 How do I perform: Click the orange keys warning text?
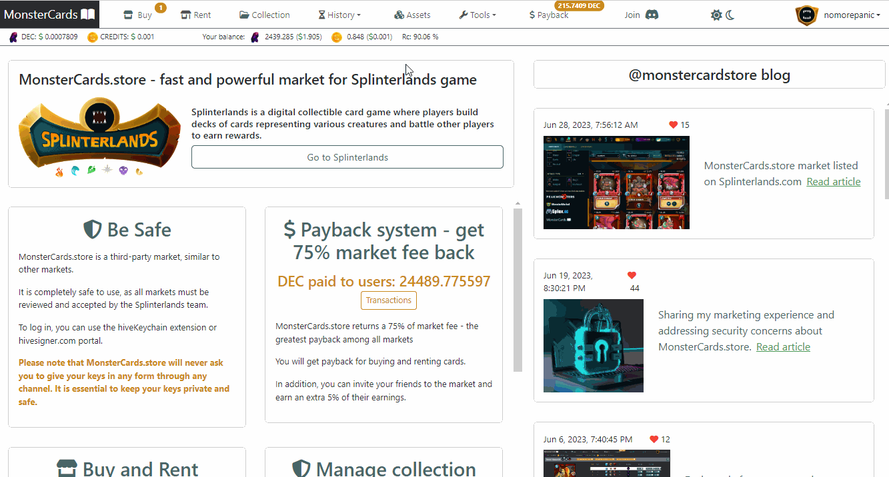[124, 382]
